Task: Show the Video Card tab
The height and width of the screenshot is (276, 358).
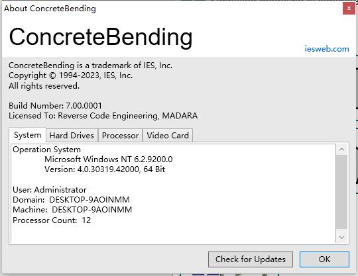Action: pyautogui.click(x=168, y=136)
